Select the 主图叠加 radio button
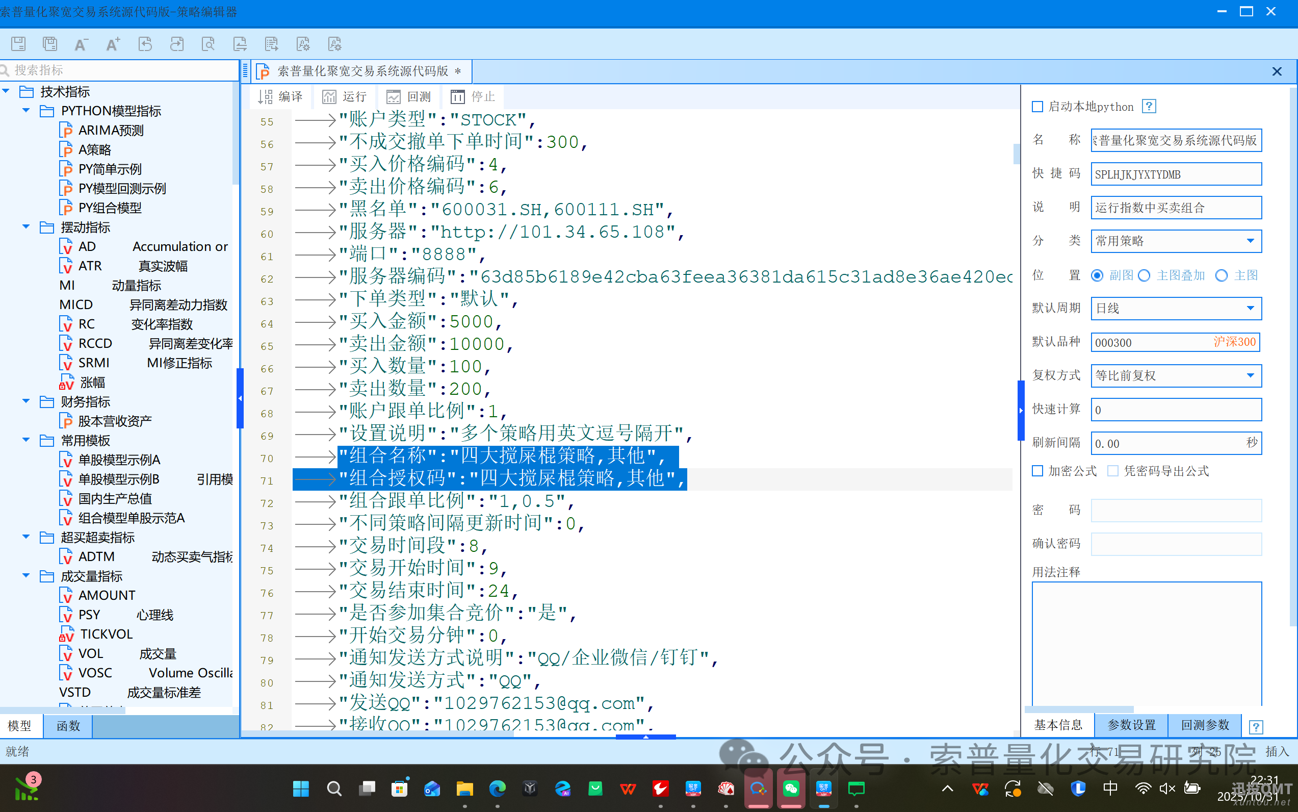This screenshot has width=1298, height=812. click(1145, 275)
